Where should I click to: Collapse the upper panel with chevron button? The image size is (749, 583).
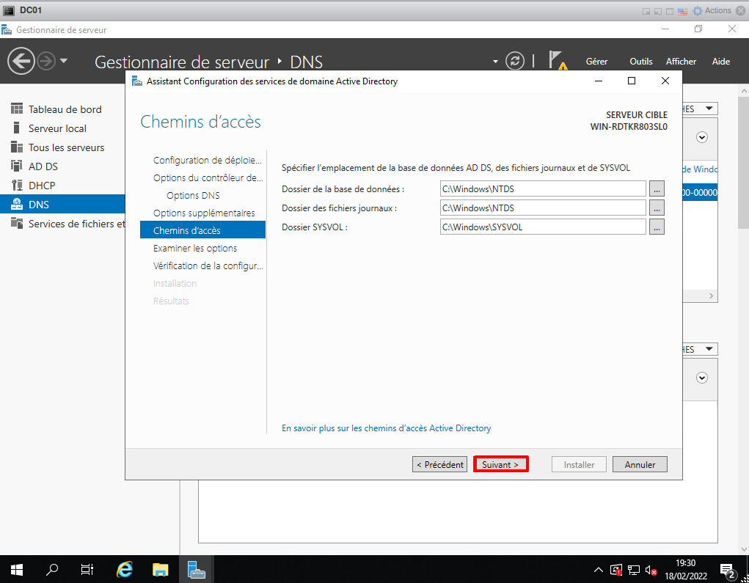pos(702,137)
